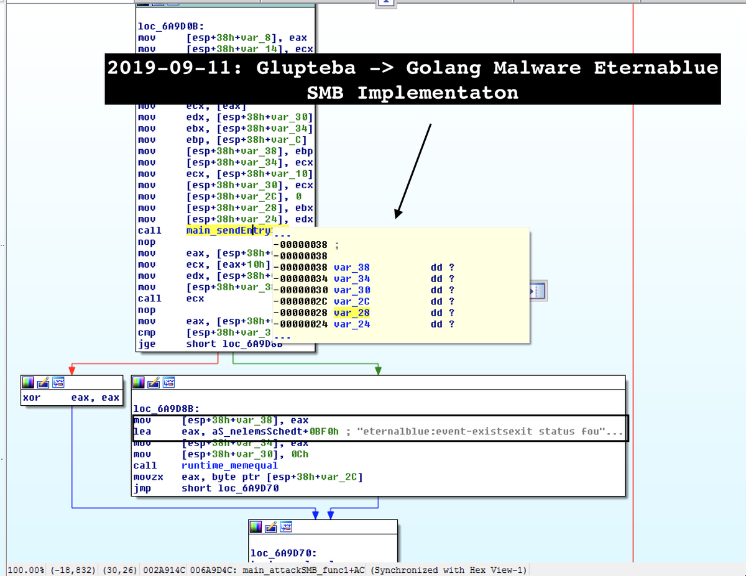The width and height of the screenshot is (746, 576).
Task: Select line 'mov [esp+38h+var_34], ecx'
Action: pos(225,162)
